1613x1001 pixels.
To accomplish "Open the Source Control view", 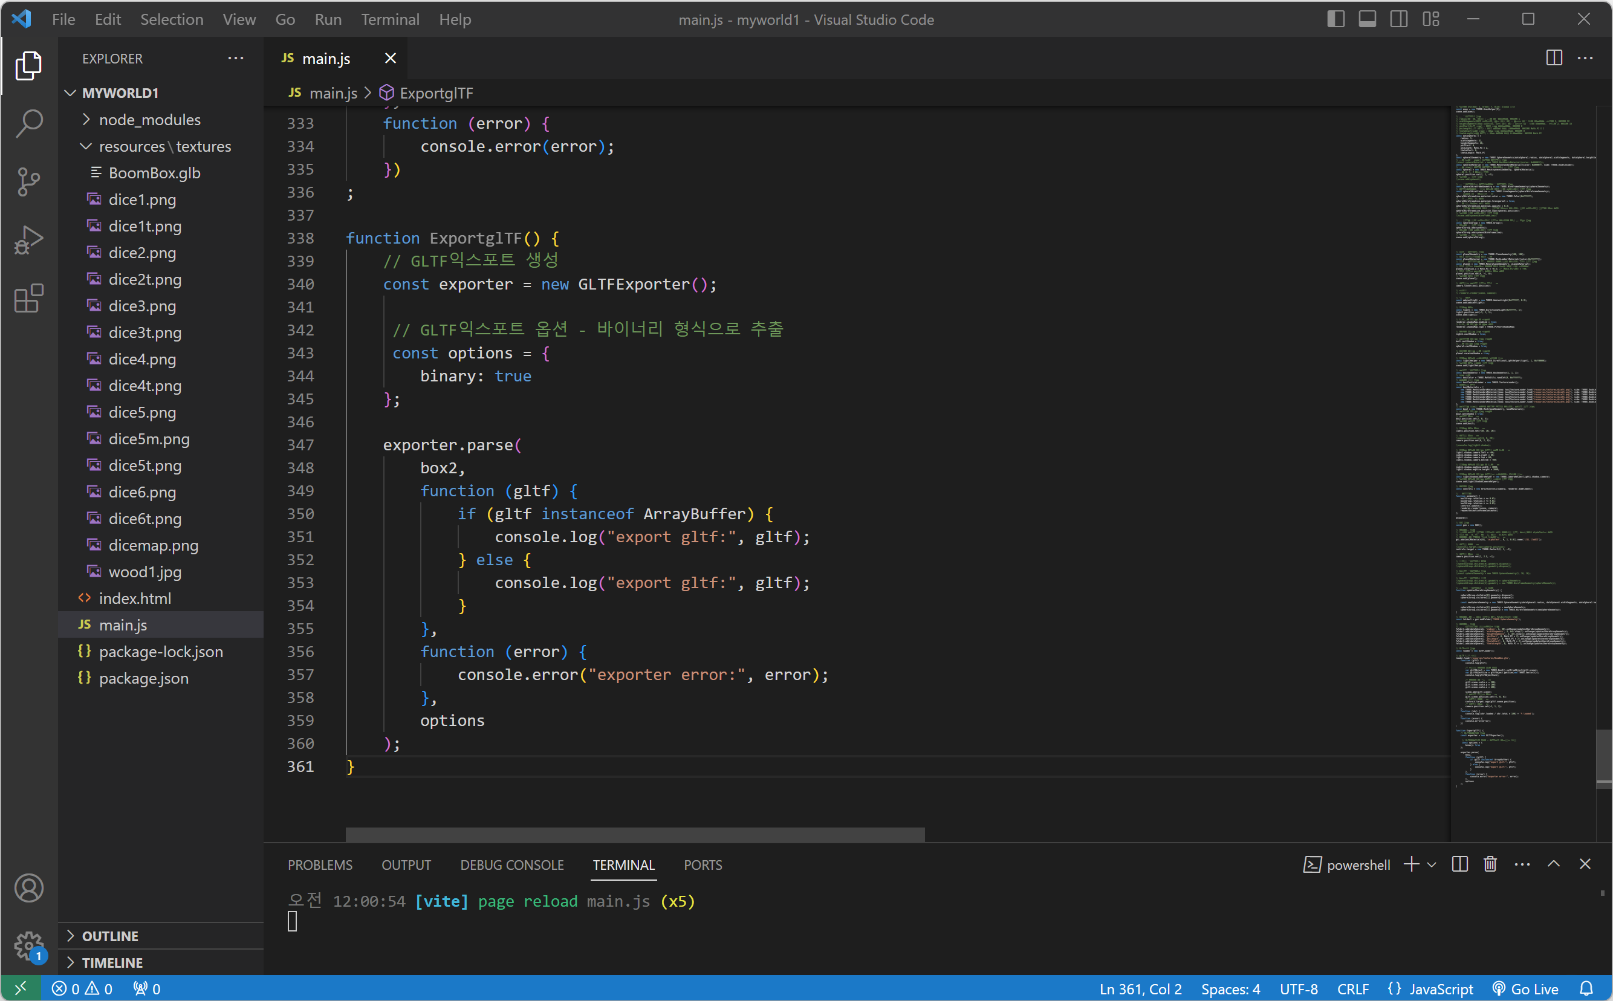I will click(29, 181).
